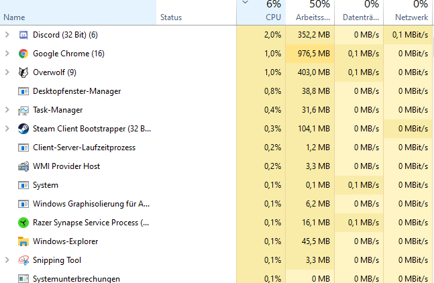This screenshot has width=434, height=283.
Task: Select Razer Synapse Service Process name
Action: tap(91, 223)
